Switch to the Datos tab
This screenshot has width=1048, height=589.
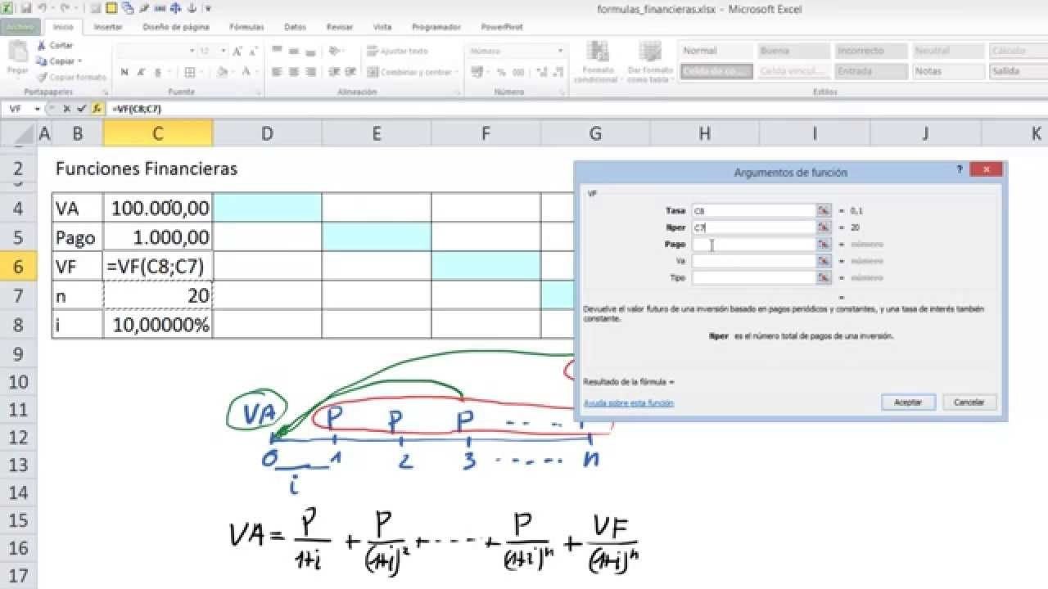[x=295, y=27]
